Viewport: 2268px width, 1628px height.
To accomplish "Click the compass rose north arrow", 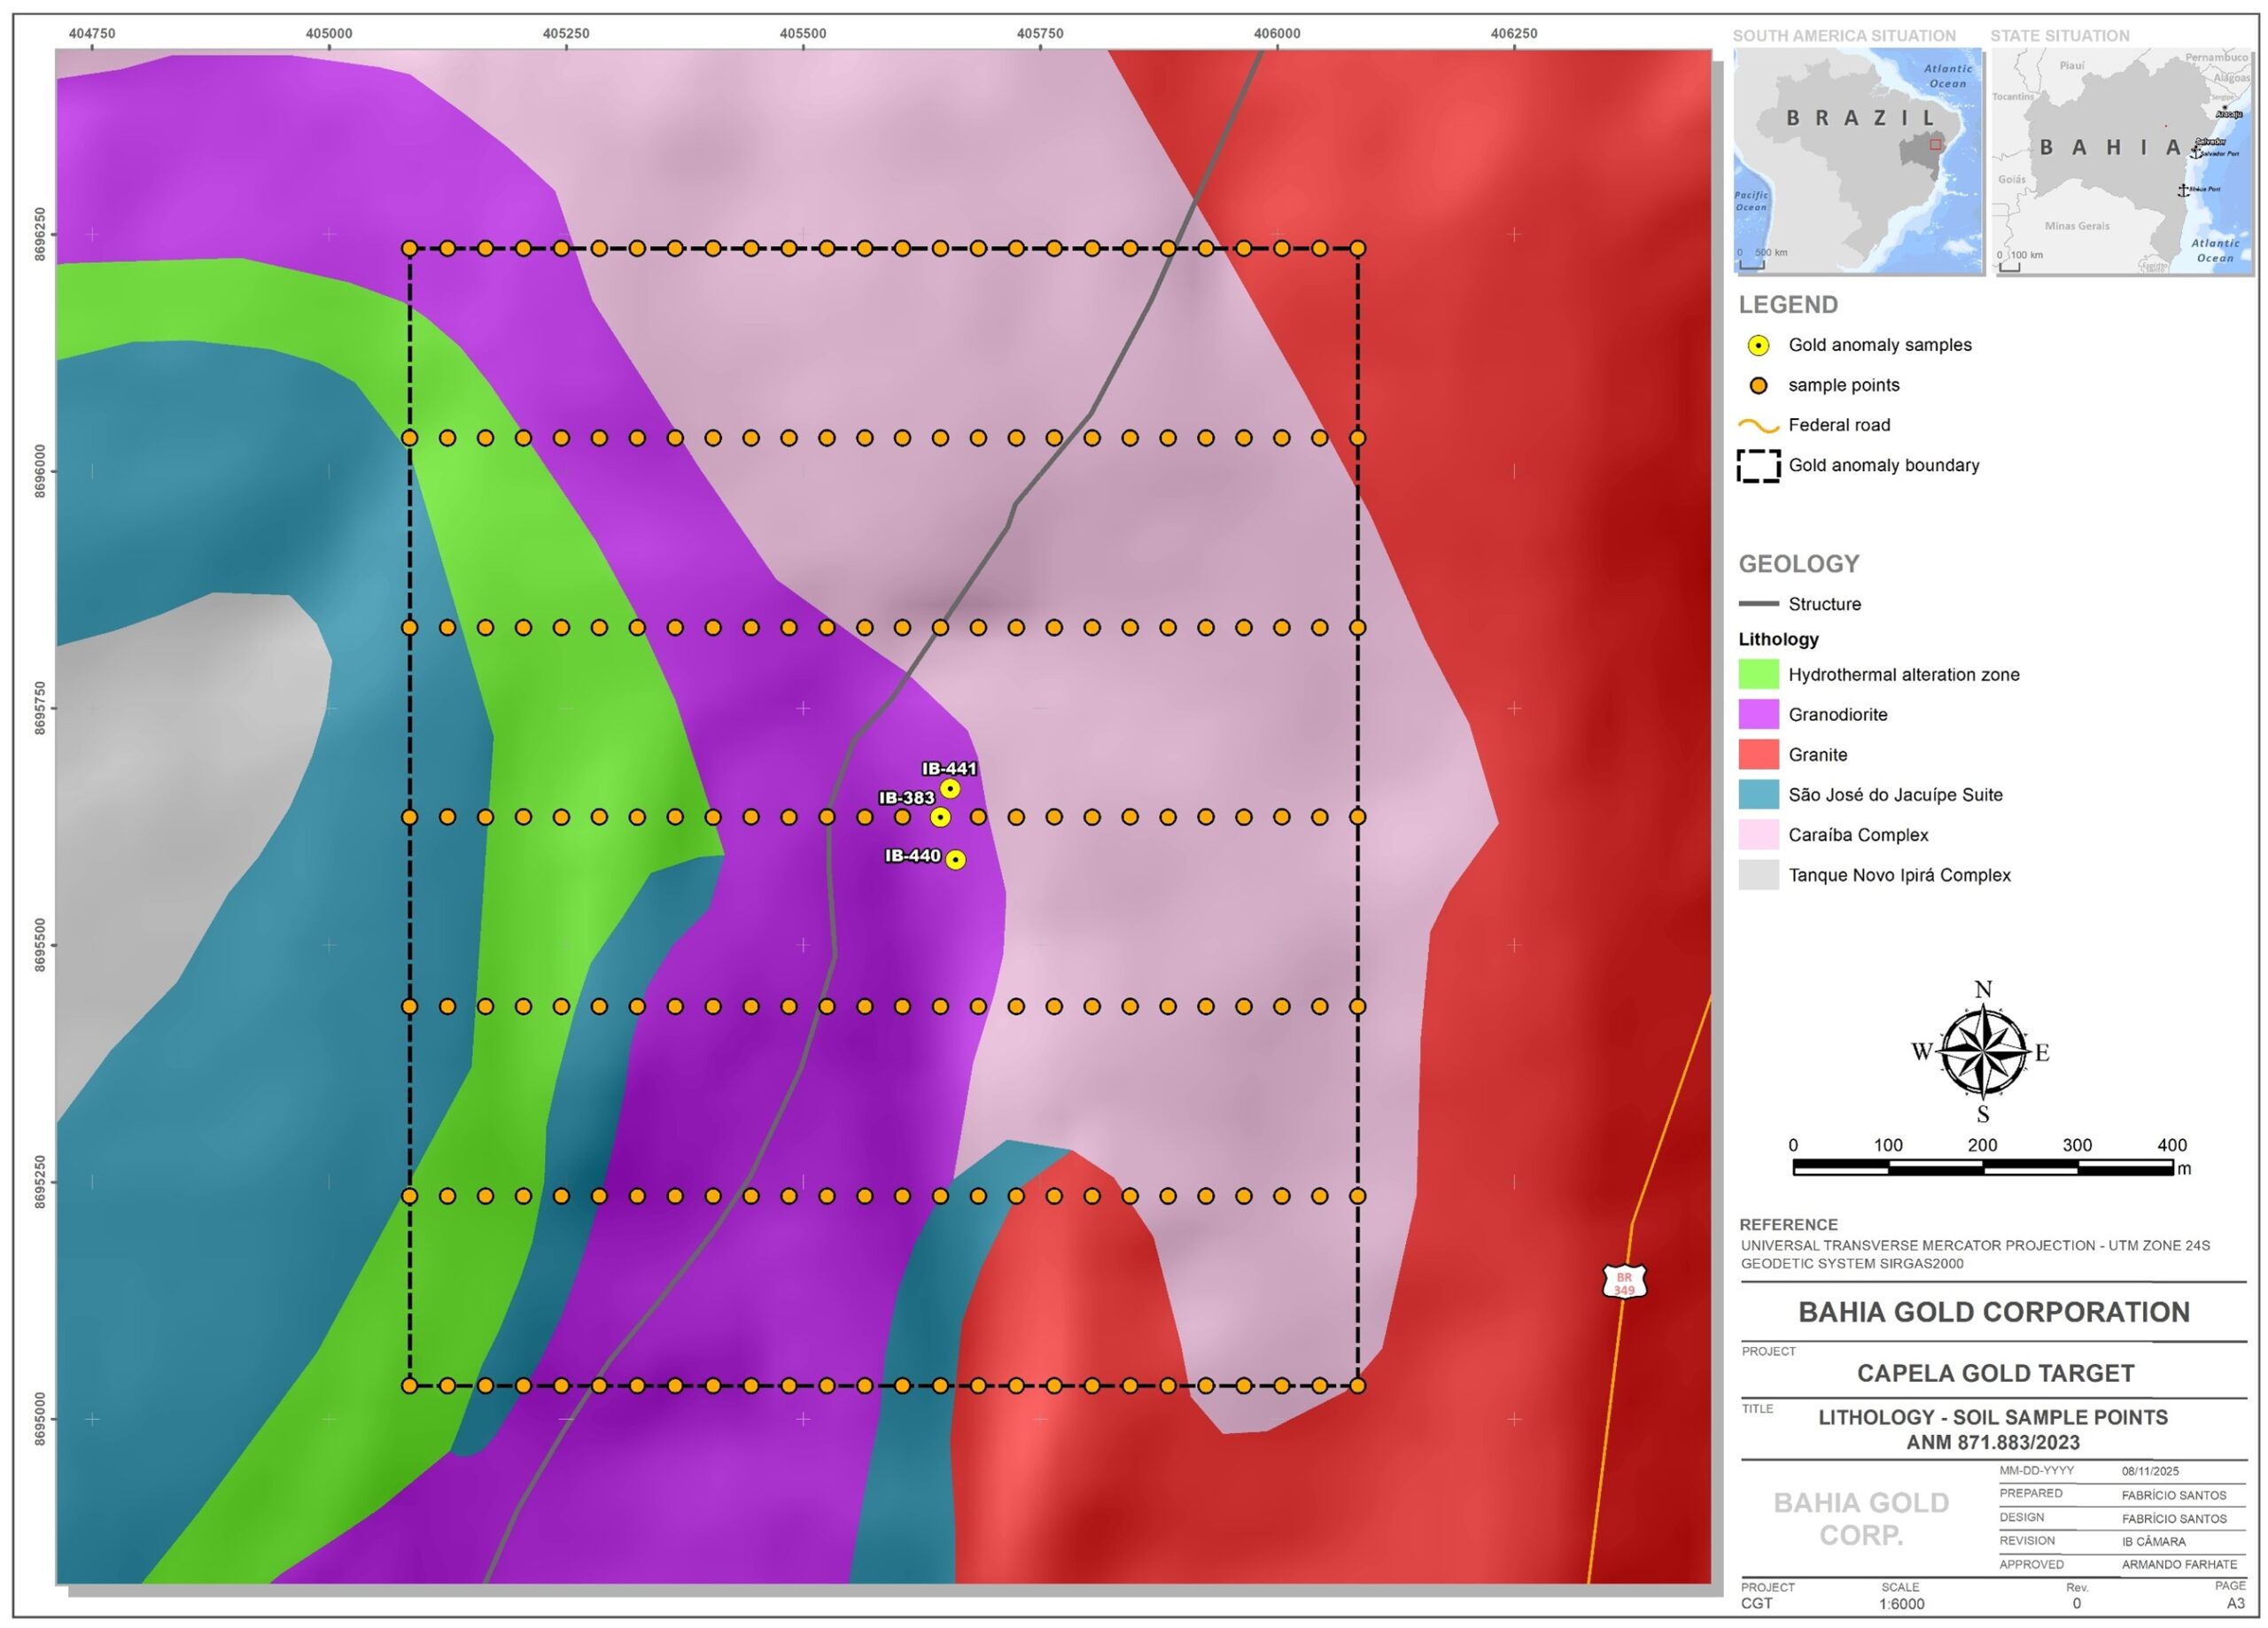I will point(1984,1052).
